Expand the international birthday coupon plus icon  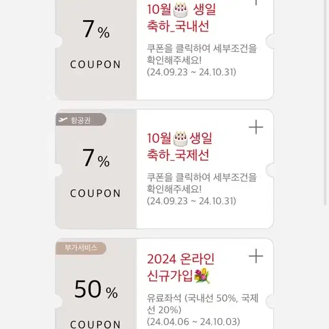[x=255, y=127]
